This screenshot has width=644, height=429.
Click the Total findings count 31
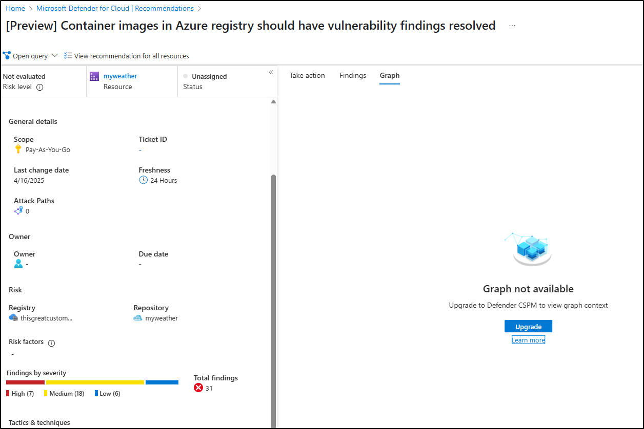209,388
